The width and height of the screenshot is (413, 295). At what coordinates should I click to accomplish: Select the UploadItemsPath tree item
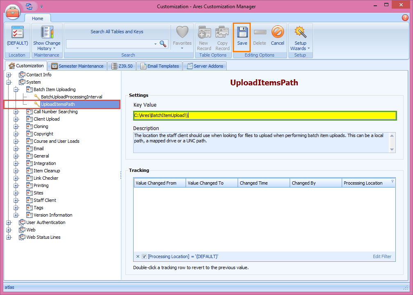point(57,104)
